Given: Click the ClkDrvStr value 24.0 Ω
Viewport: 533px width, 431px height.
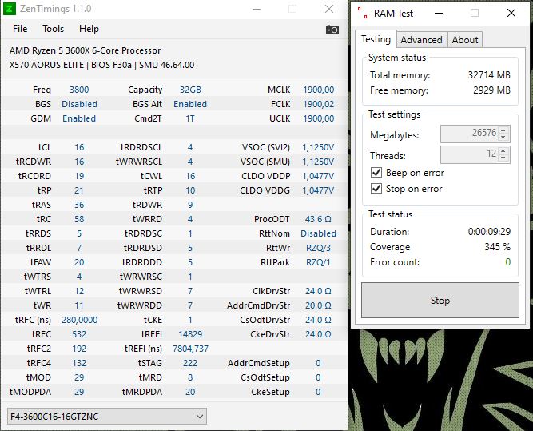Looking at the screenshot, I should click(318, 291).
